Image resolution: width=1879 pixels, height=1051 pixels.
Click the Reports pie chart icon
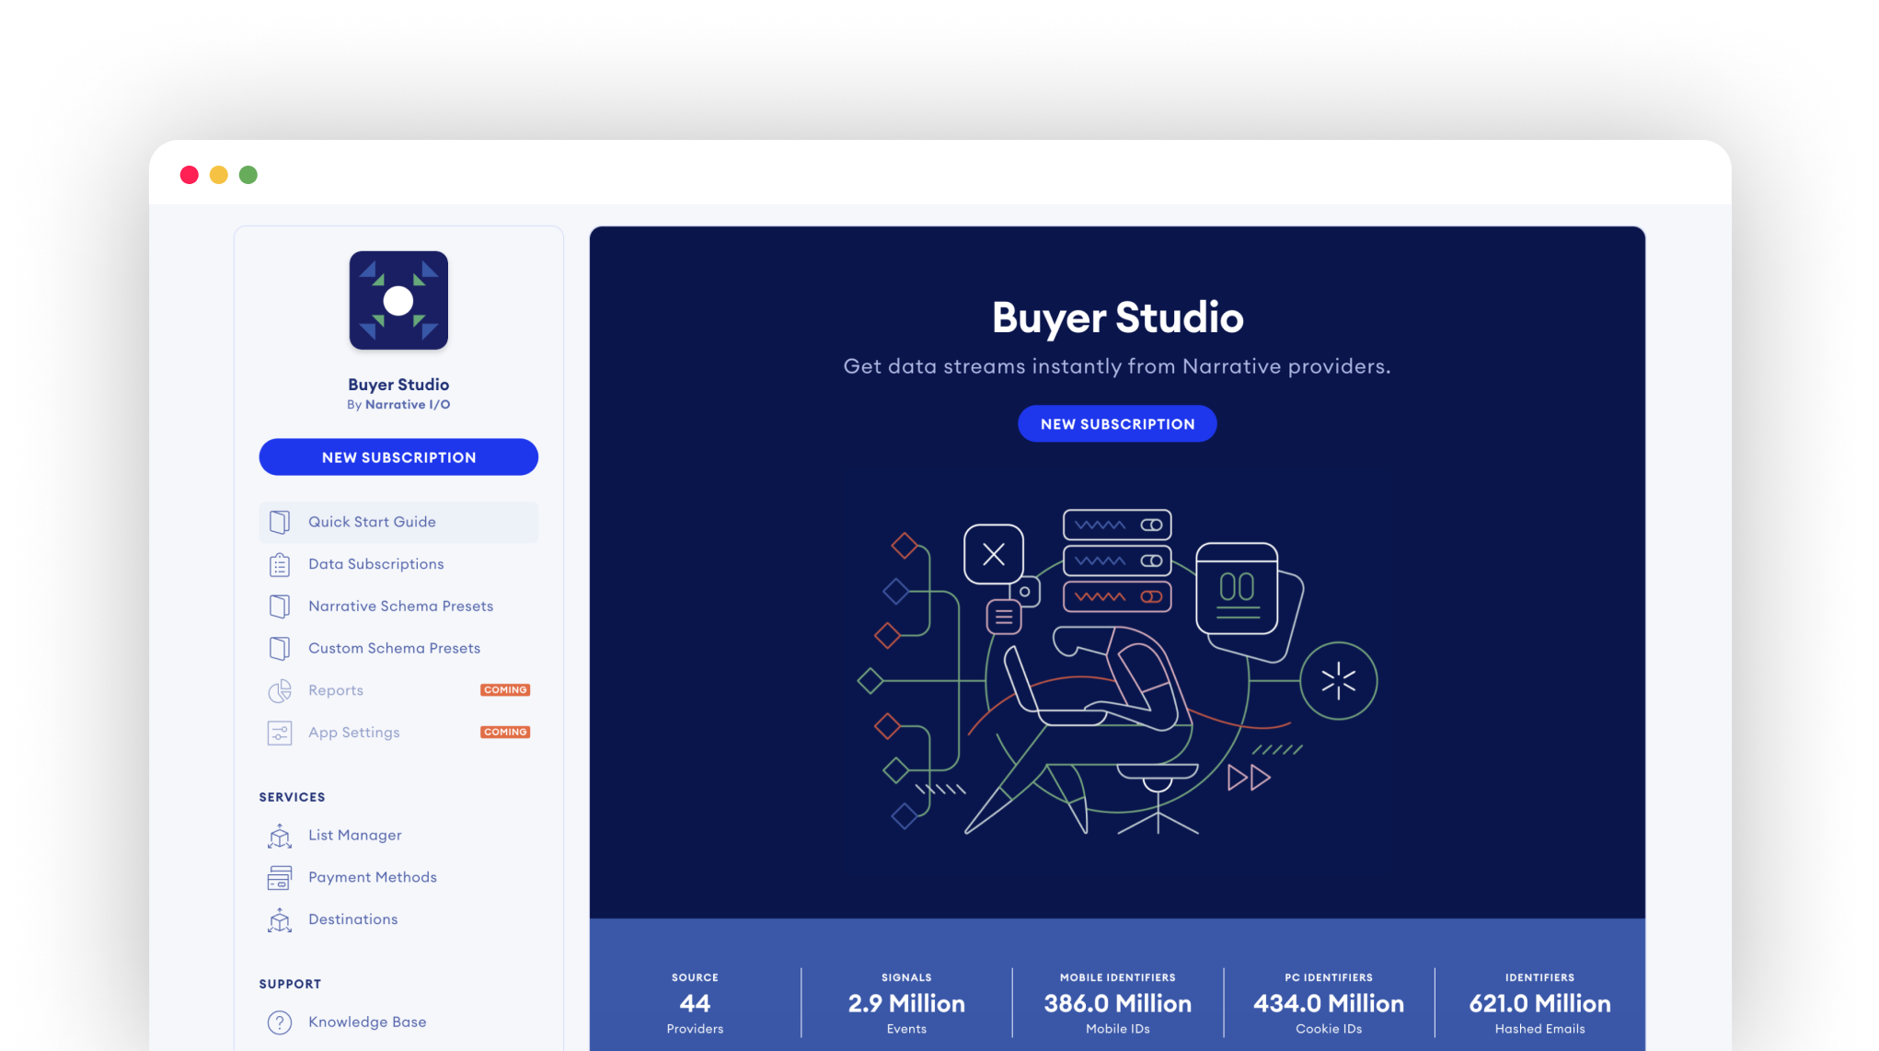280,690
